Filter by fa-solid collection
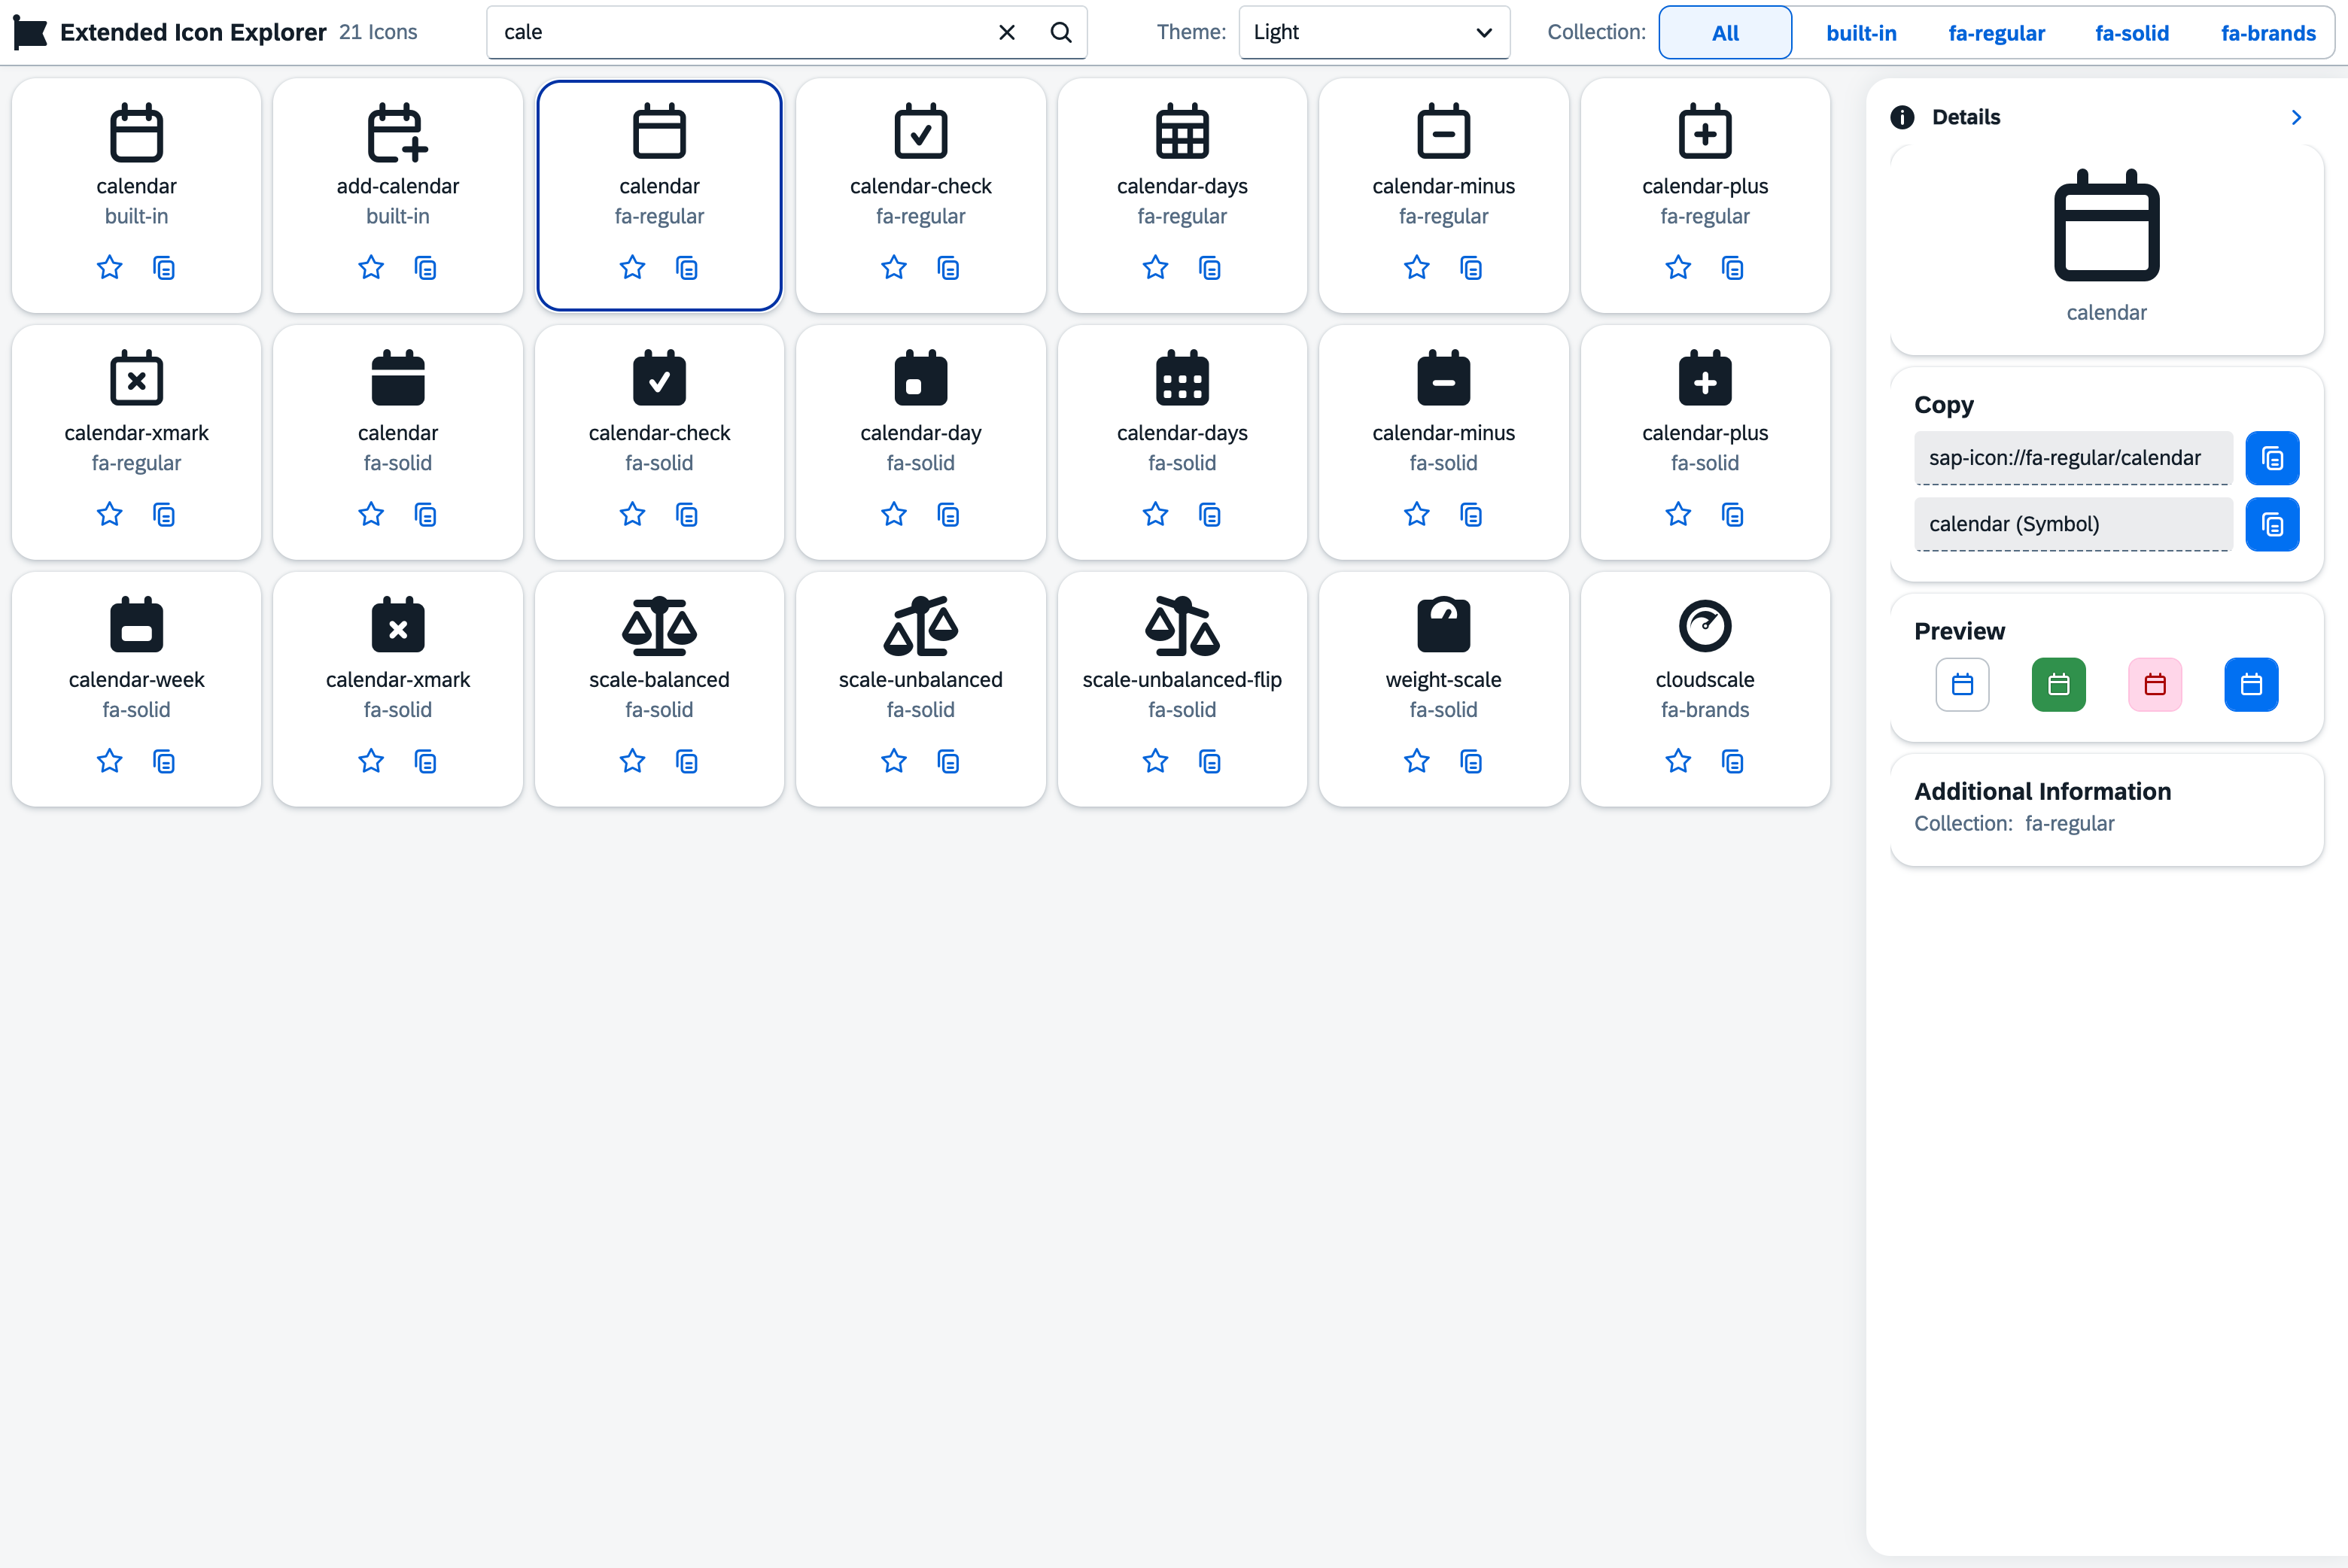Viewport: 2348px width, 1568px height. tap(2132, 32)
